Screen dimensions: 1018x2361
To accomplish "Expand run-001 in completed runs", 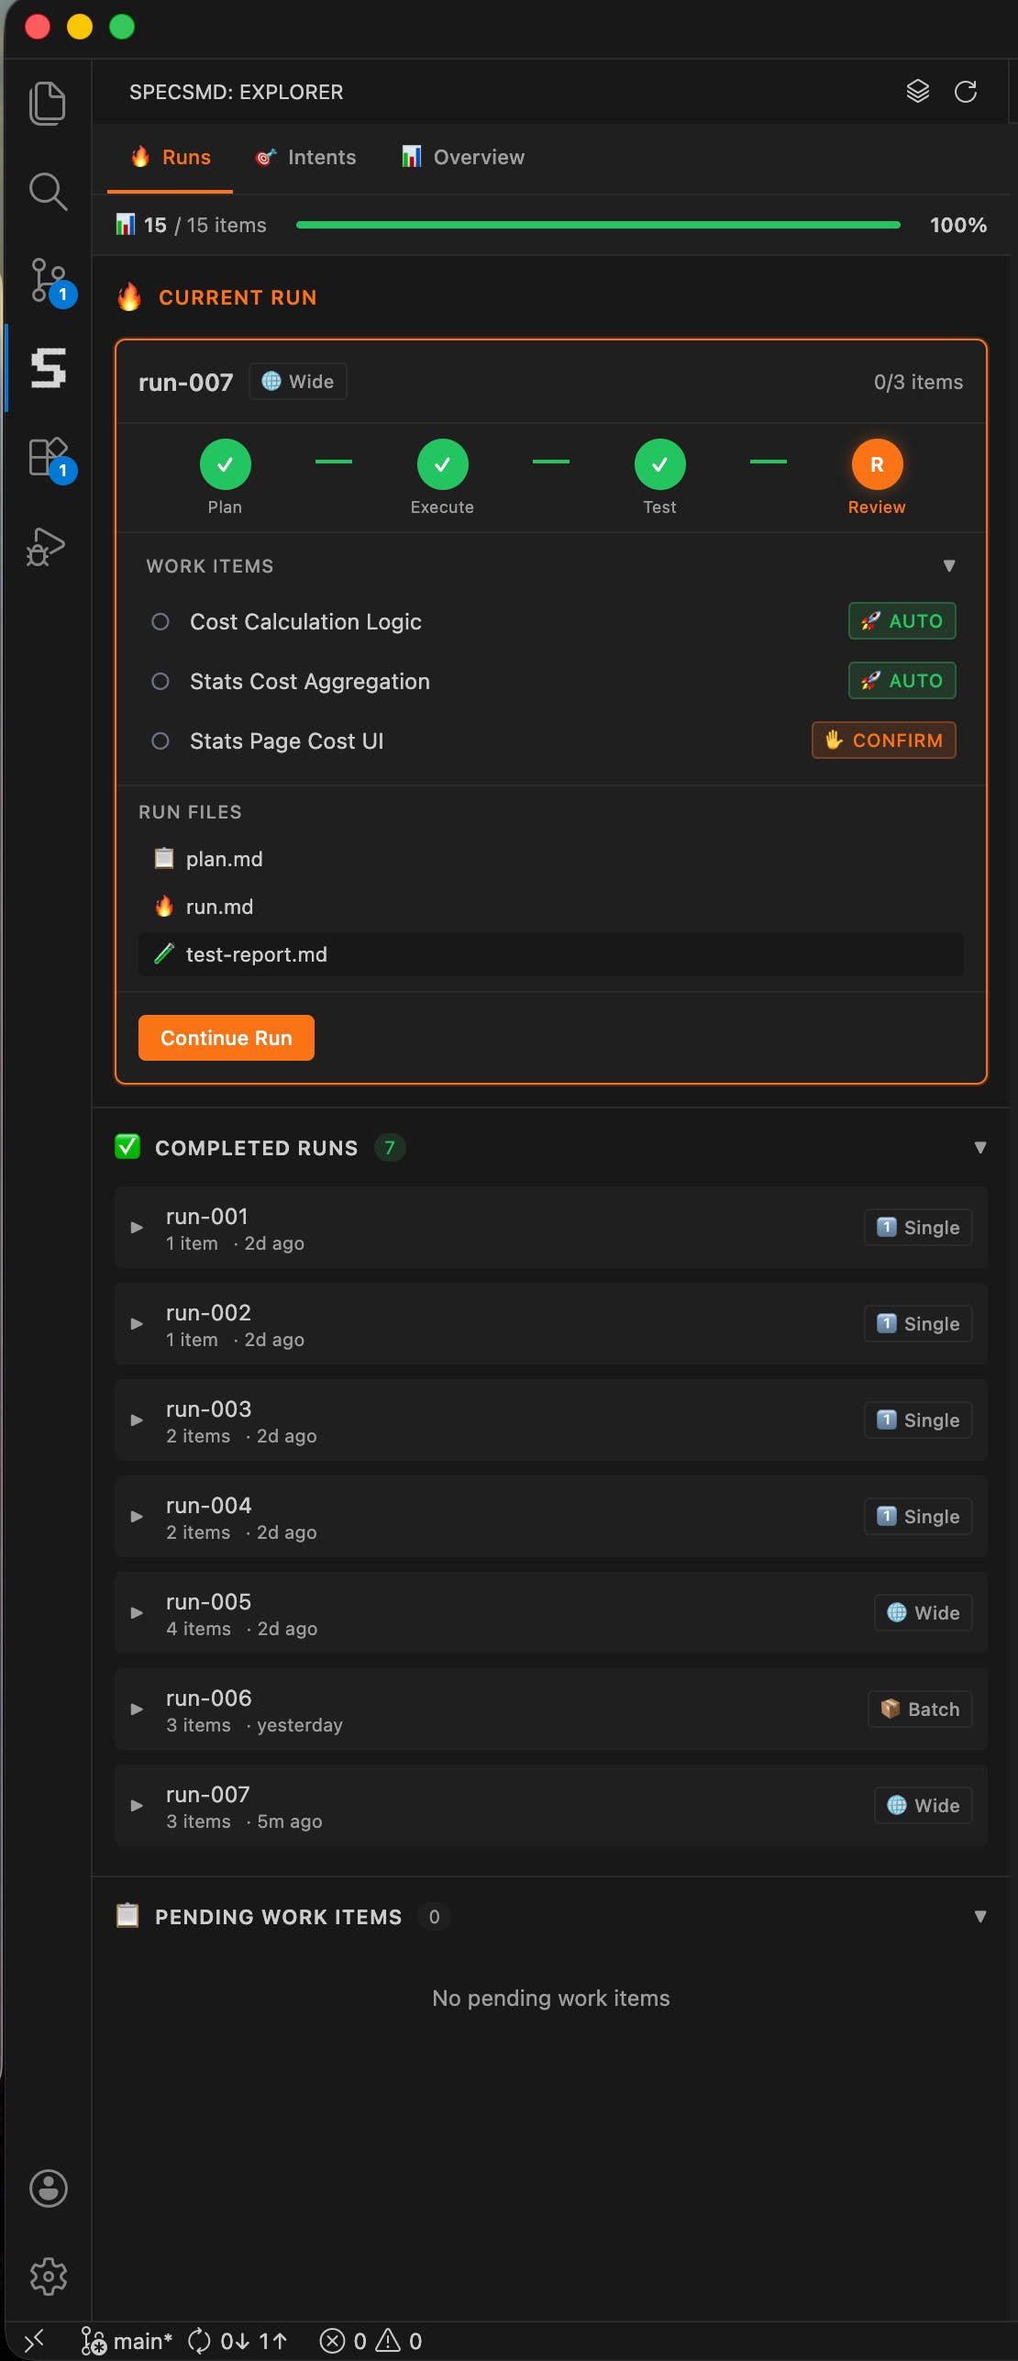I will (137, 1228).
